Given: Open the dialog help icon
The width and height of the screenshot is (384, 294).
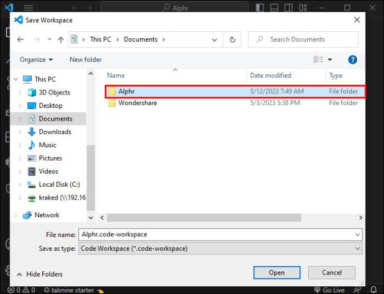Looking at the screenshot, I should click(352, 59).
